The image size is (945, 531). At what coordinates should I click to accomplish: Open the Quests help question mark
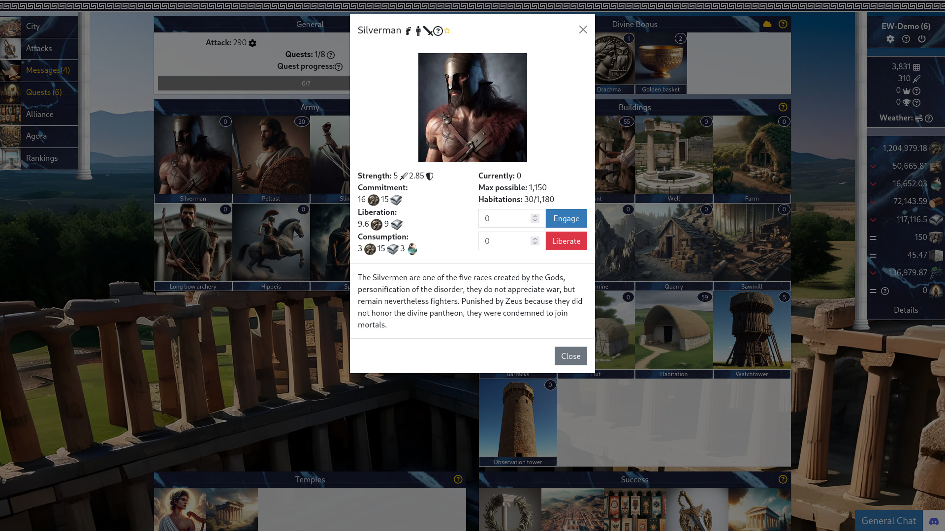pos(331,55)
